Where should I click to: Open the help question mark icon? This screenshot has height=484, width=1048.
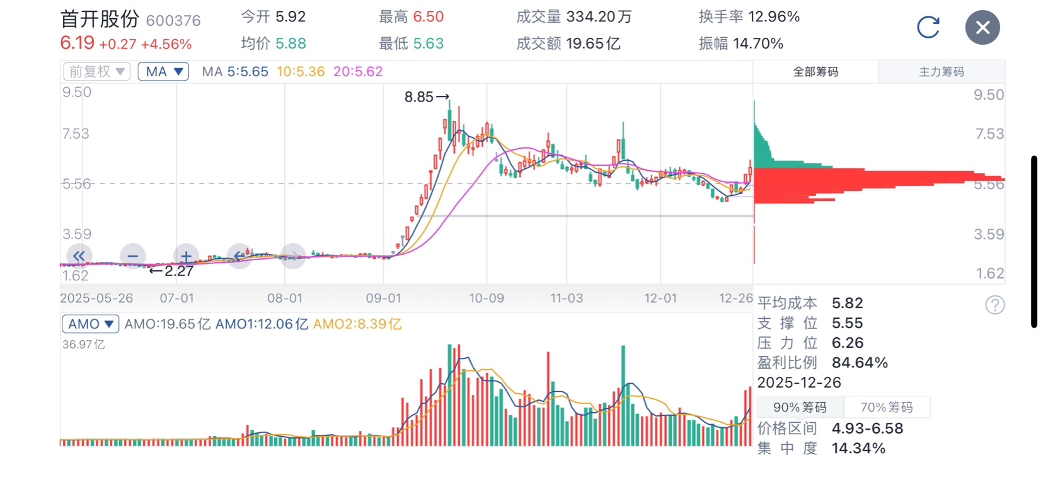click(x=994, y=305)
